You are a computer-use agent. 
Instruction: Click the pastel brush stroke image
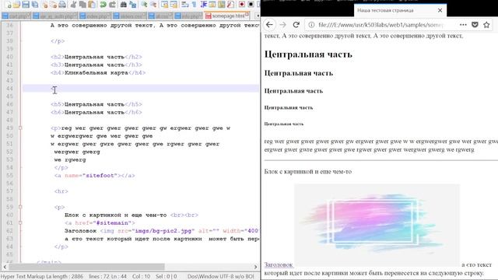click(x=377, y=225)
